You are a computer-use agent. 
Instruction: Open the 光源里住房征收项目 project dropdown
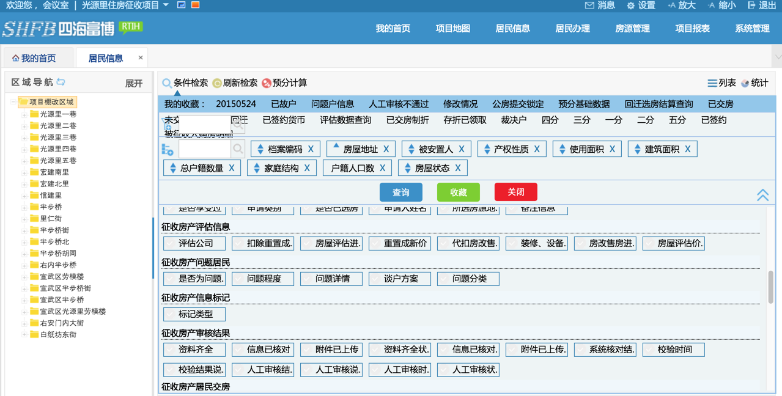(x=166, y=5)
